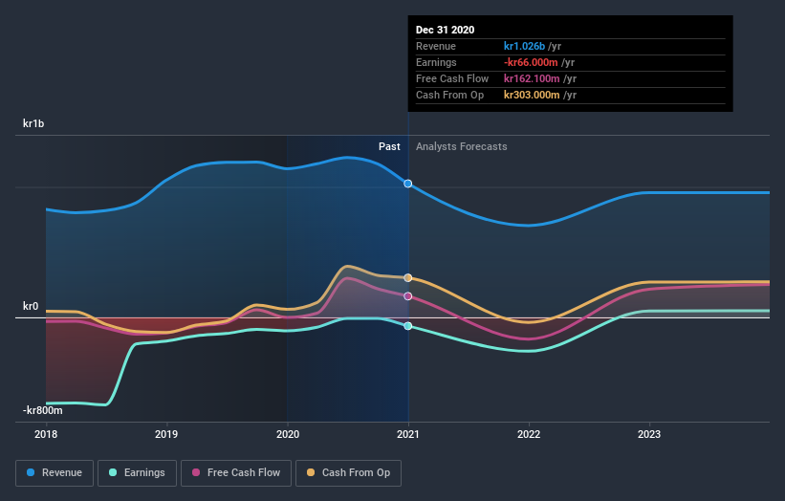Click the kr0 y-axis label
Screen dimensions: 785x501
[x=31, y=306]
